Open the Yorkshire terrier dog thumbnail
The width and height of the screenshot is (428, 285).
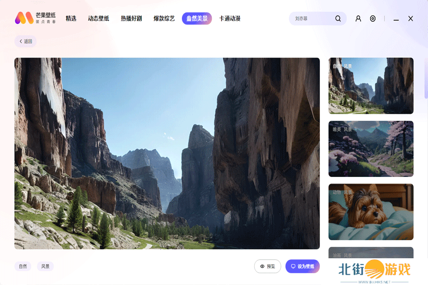[371, 212]
